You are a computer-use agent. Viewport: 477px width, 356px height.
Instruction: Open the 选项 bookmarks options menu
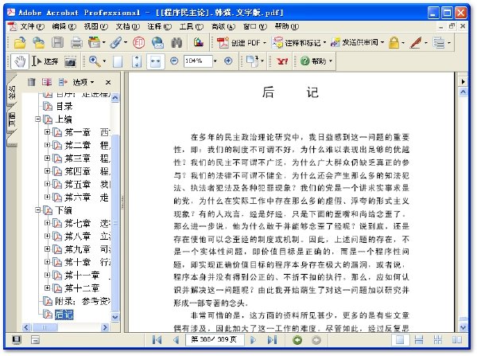coord(83,82)
